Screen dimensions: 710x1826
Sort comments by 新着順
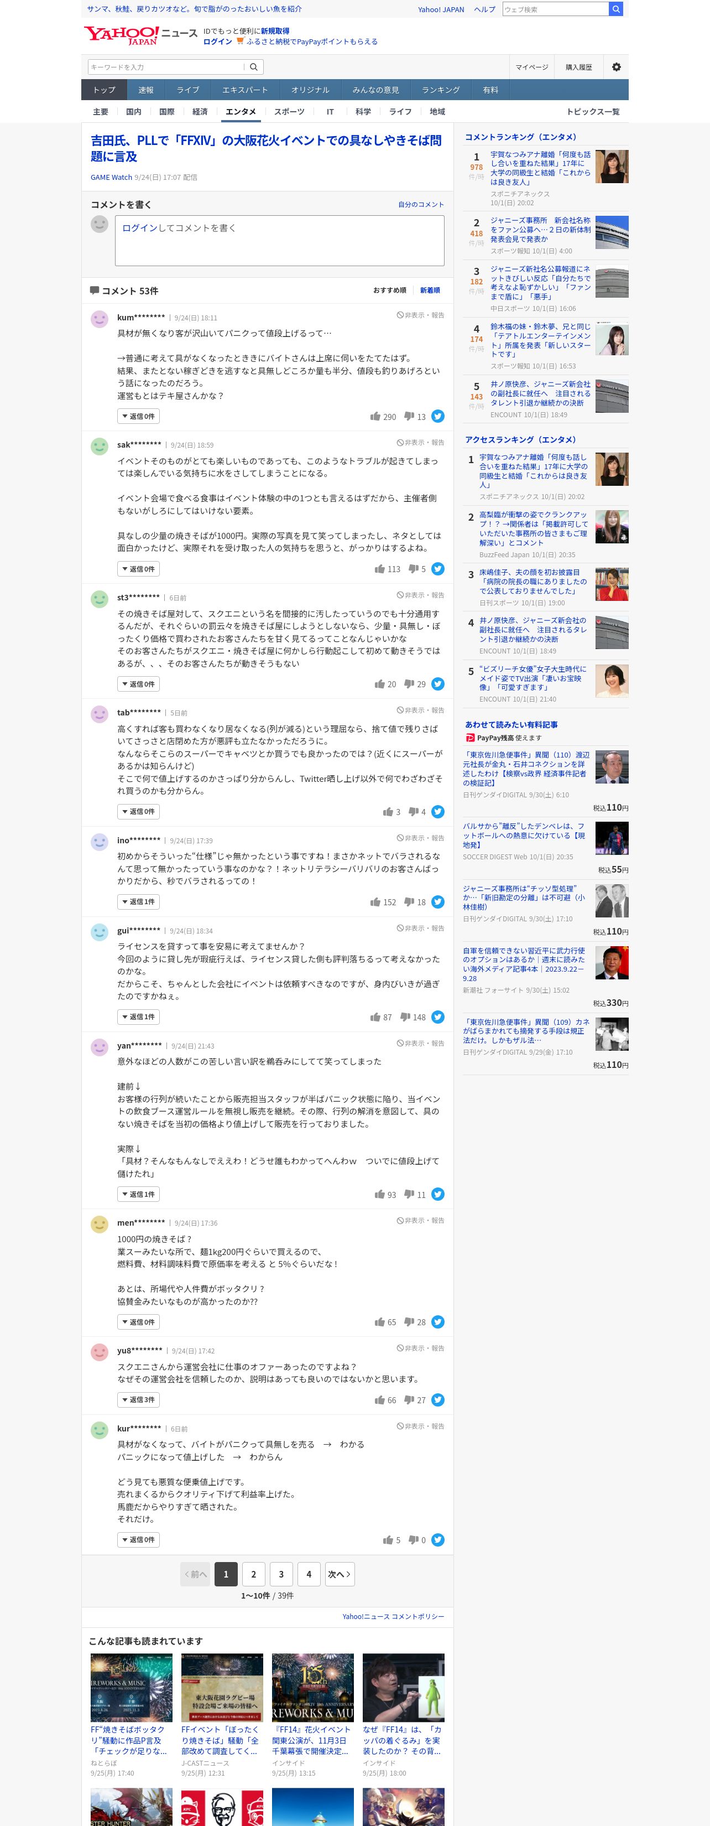tap(430, 290)
